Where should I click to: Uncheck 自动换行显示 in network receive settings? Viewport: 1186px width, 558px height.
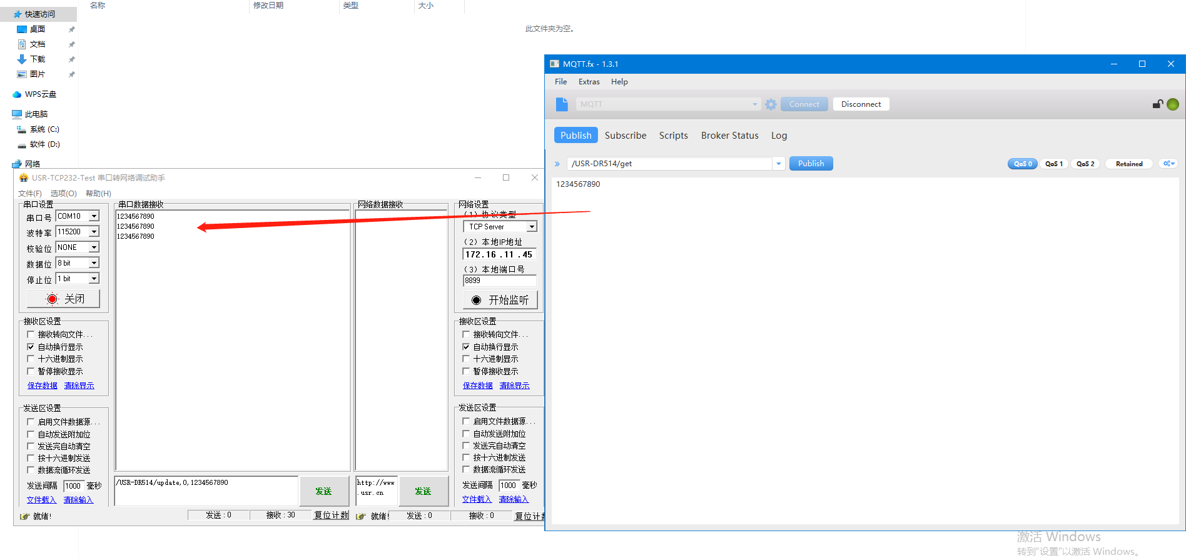(466, 347)
